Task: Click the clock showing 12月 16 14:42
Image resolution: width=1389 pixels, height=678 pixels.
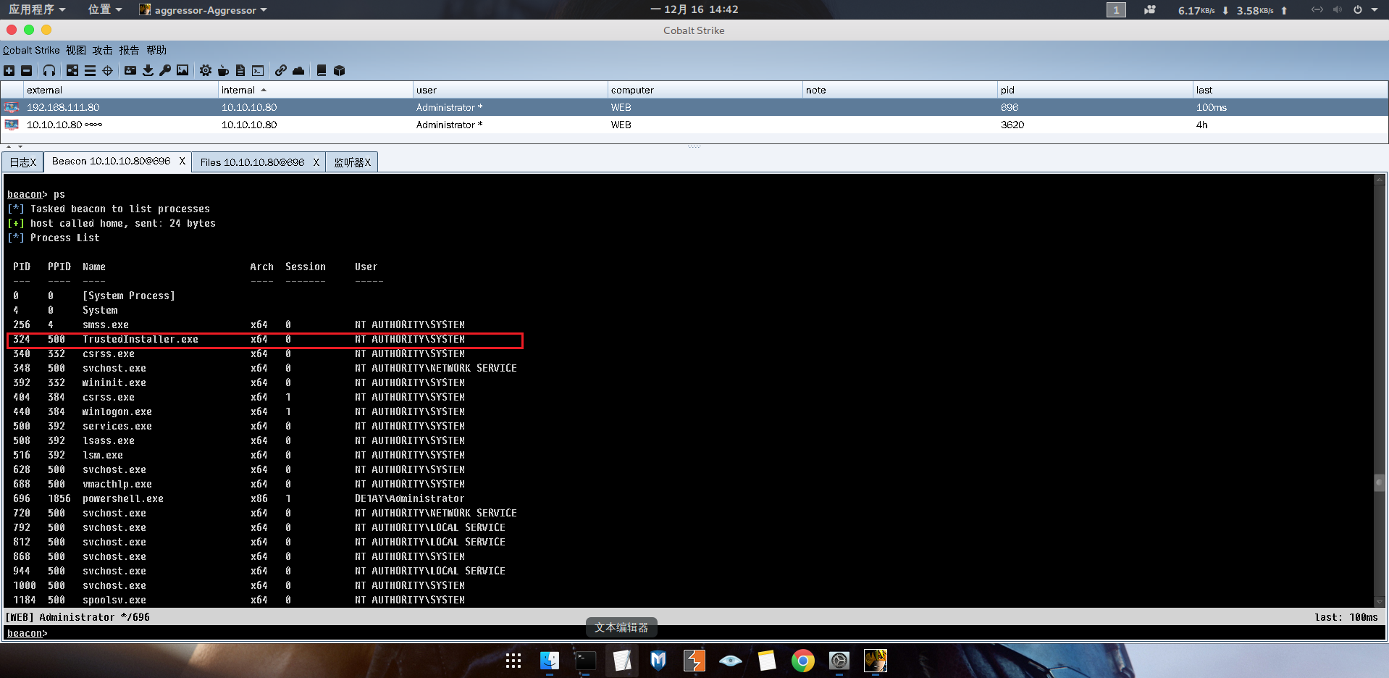Action: click(694, 9)
